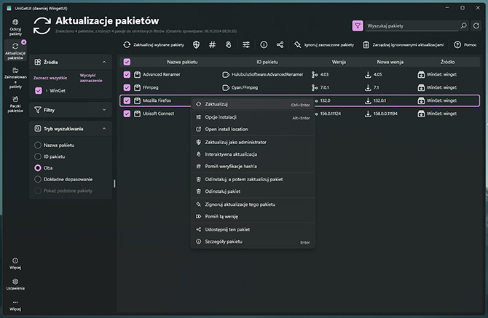The image size is (488, 318).
Task: Choose Pomiń tą wersję menu entry
Action: [x=253, y=217]
